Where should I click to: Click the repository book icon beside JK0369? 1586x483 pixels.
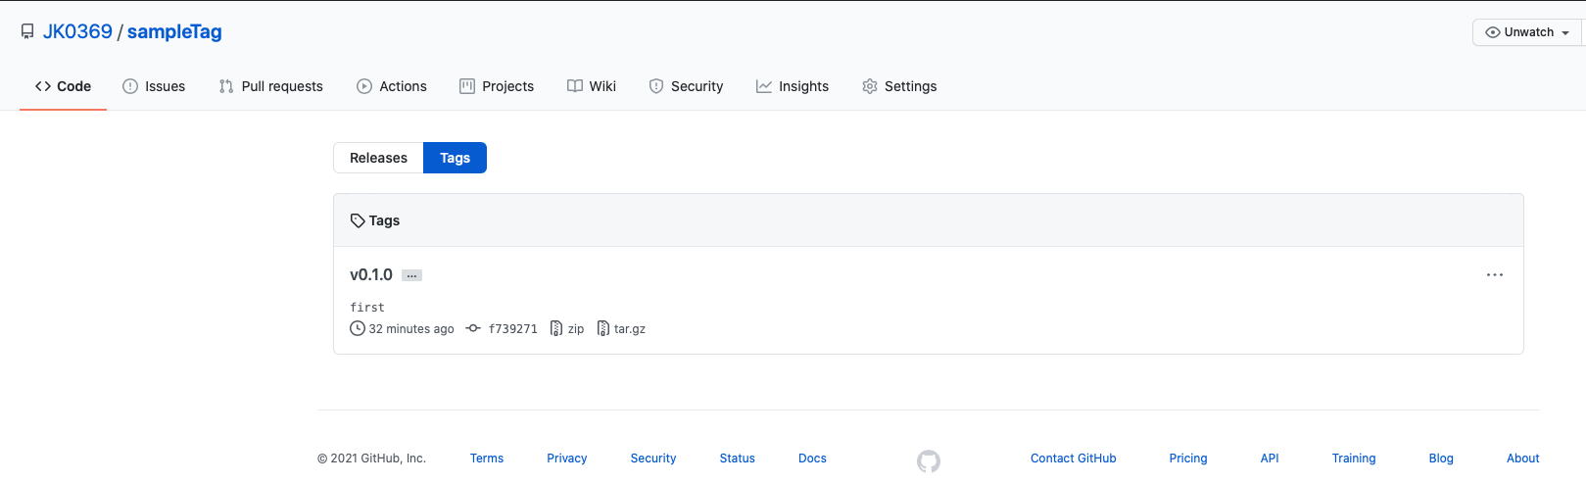pyautogui.click(x=27, y=31)
